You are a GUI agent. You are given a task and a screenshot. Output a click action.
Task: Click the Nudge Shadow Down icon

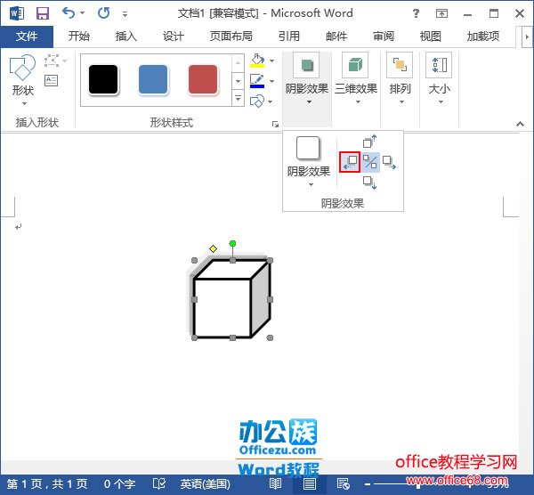[370, 183]
